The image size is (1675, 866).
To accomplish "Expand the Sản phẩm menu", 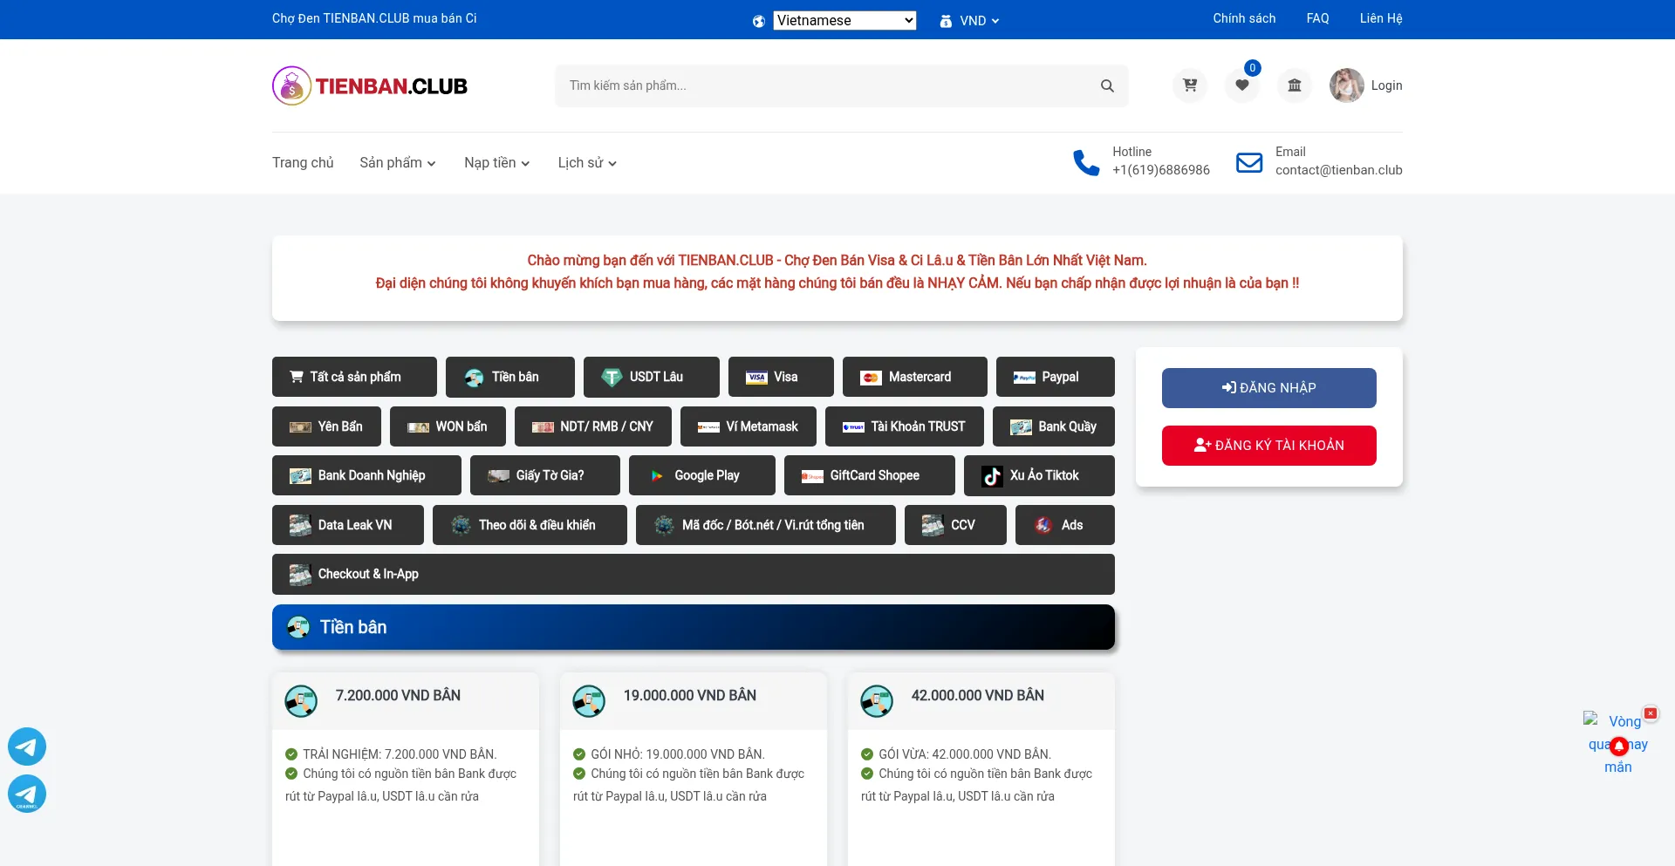I will click(397, 163).
